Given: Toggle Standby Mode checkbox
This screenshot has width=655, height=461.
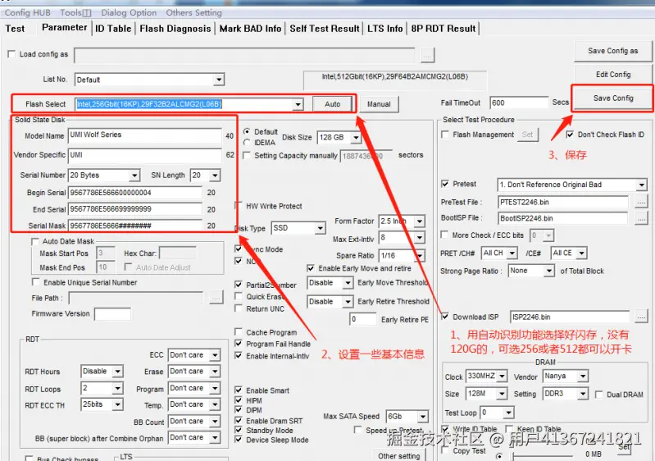Looking at the screenshot, I should tap(239, 430).
